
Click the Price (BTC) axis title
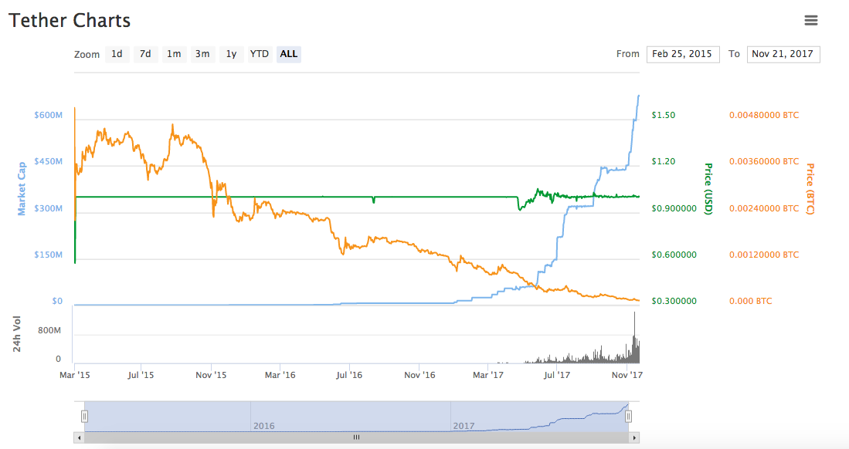click(x=810, y=189)
